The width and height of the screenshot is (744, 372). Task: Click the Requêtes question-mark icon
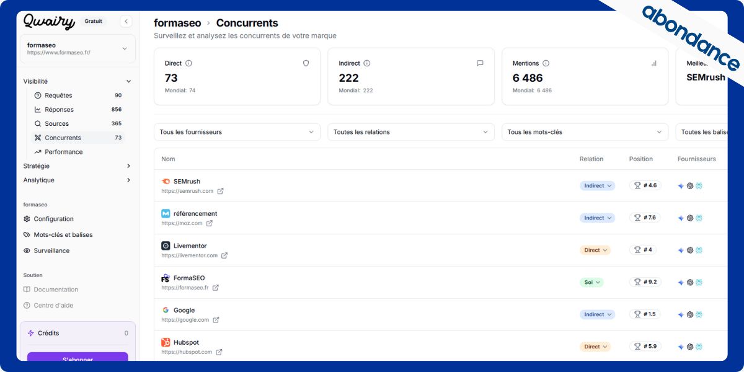[38, 95]
